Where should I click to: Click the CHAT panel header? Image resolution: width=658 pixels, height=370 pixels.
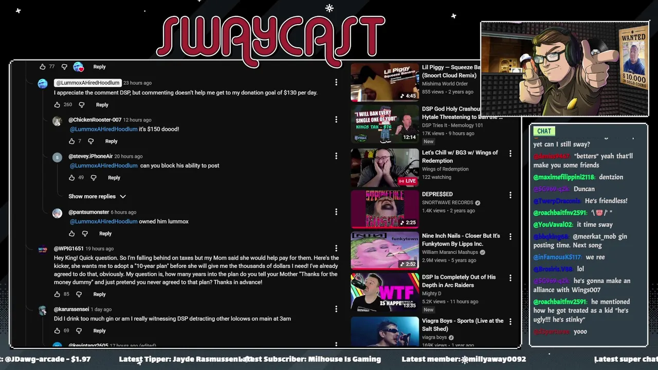pos(544,131)
